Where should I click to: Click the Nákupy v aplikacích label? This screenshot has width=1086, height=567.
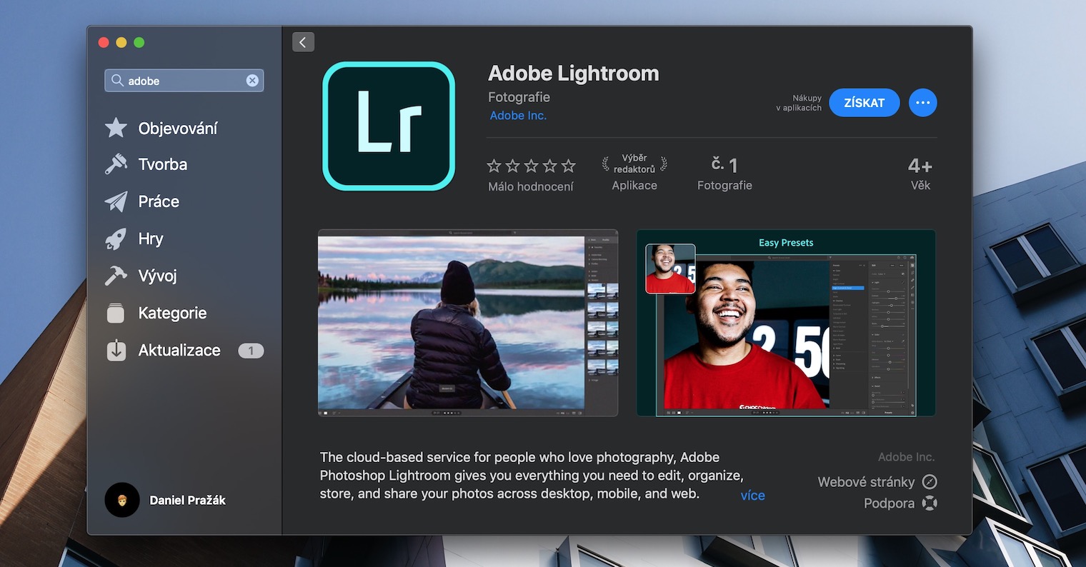(x=799, y=103)
